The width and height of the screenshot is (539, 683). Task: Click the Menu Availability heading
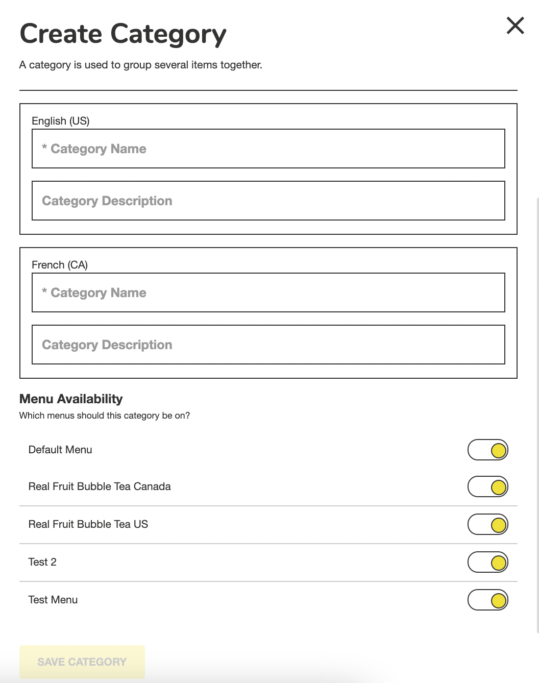pos(71,399)
